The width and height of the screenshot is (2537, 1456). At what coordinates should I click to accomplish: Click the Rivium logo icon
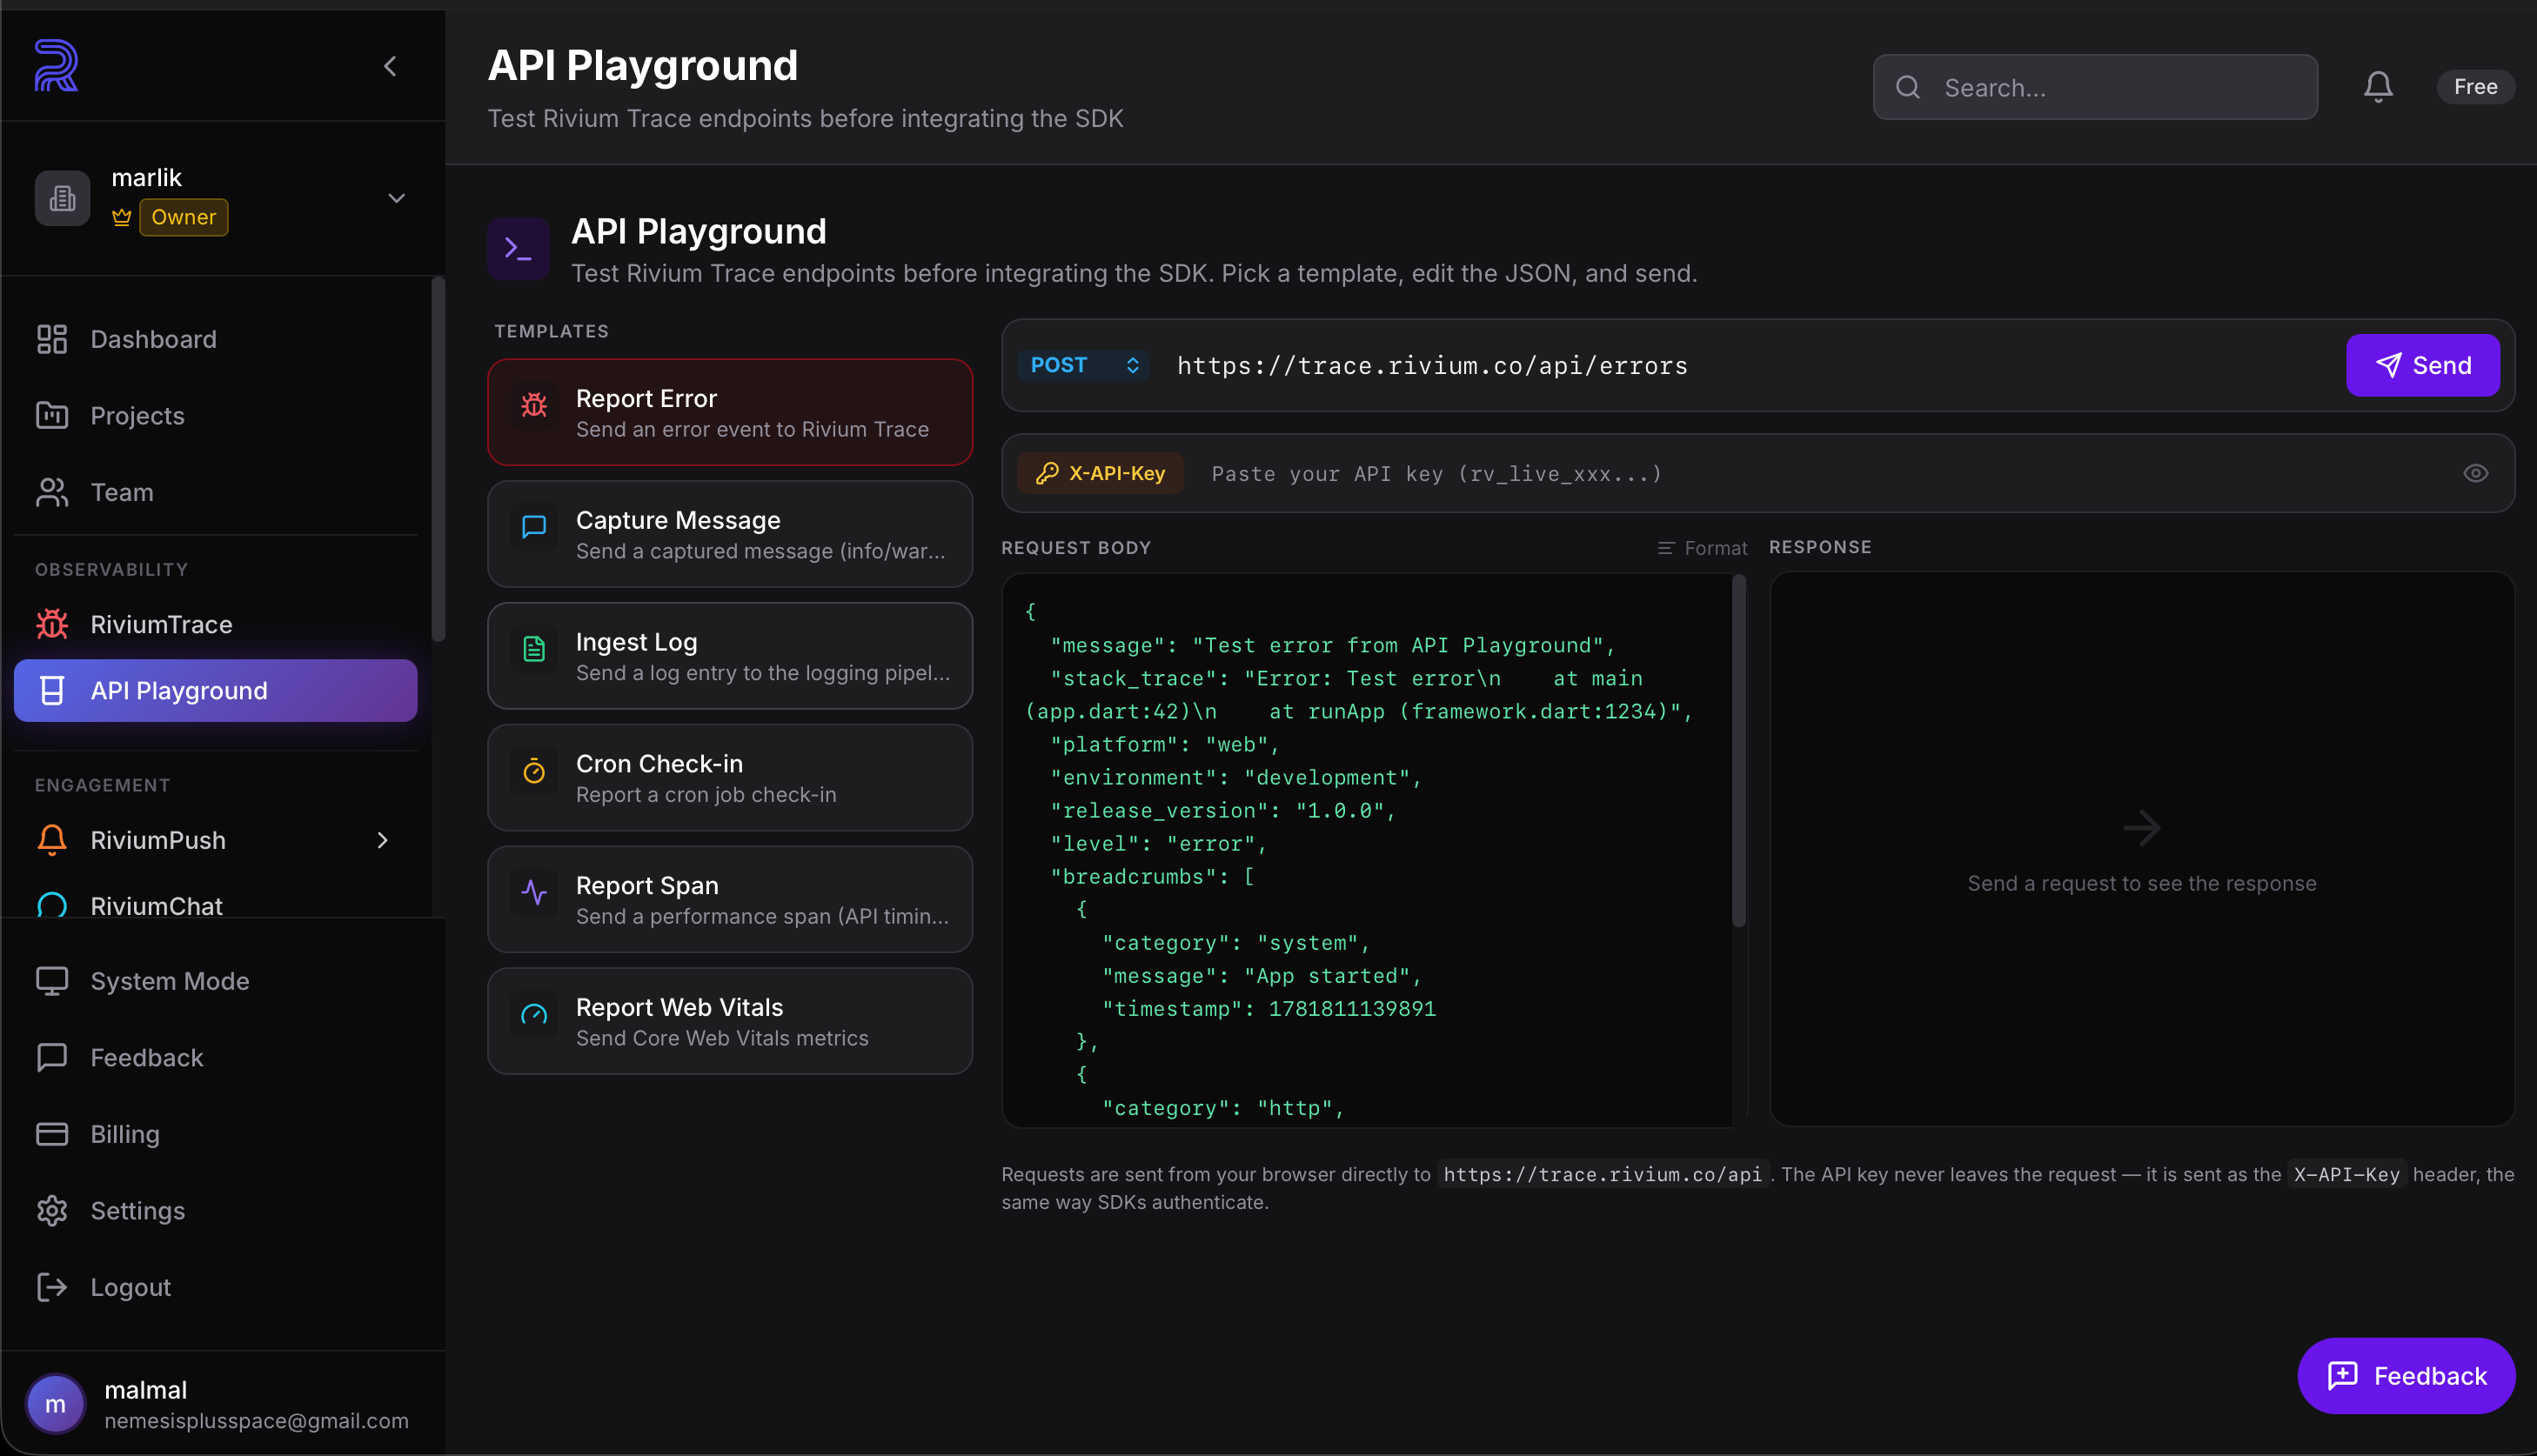pos(56,66)
